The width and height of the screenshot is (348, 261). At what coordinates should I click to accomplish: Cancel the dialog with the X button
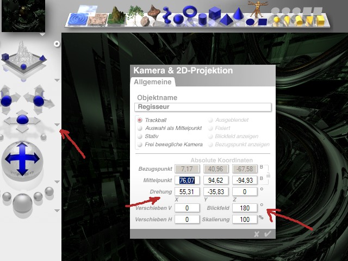(257, 234)
